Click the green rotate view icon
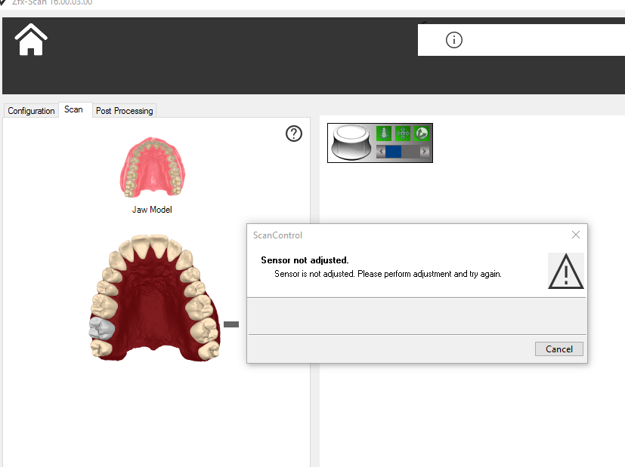This screenshot has width=625, height=467. pos(422,134)
